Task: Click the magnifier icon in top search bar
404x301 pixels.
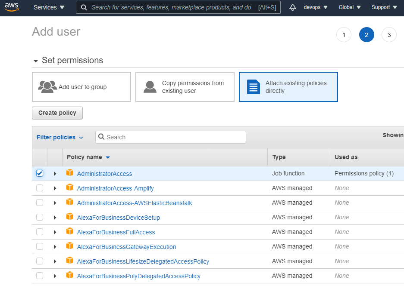Action: (84, 7)
